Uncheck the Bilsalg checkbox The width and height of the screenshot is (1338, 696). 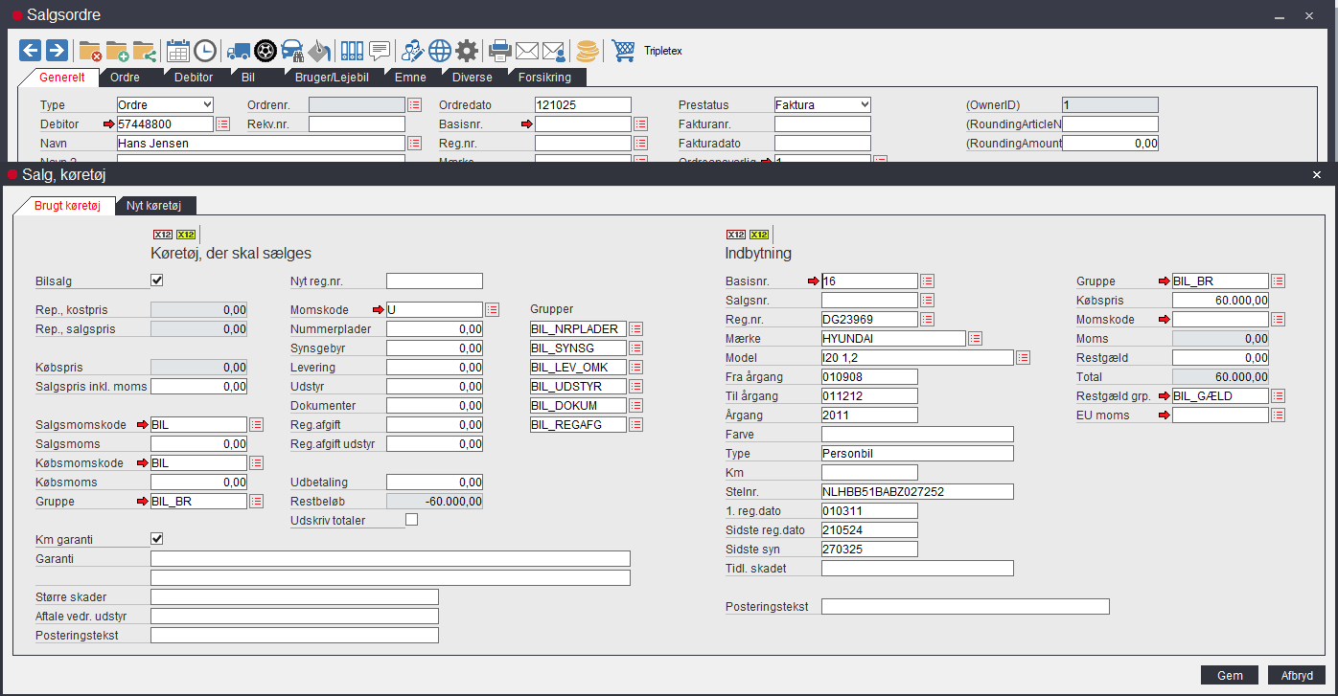157,281
